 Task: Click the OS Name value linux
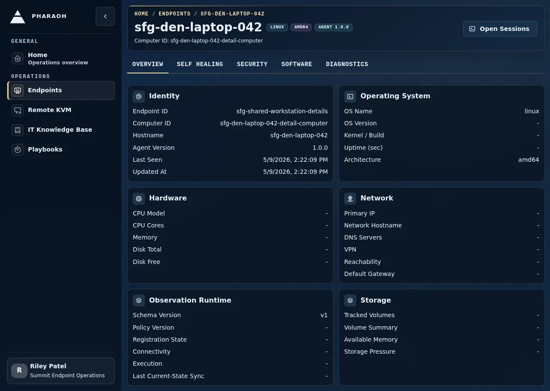click(x=532, y=111)
